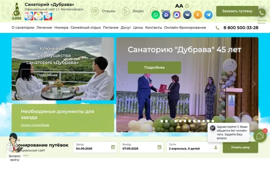The height and width of the screenshot is (169, 270).
Task: Open the Odnoklassniki social icon
Action: (x=198, y=15)
